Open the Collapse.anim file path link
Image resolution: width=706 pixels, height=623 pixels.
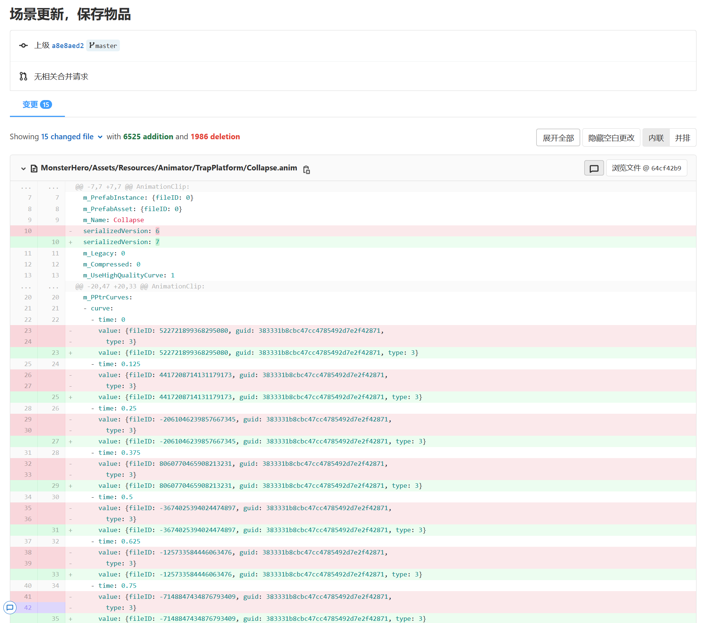click(x=169, y=168)
